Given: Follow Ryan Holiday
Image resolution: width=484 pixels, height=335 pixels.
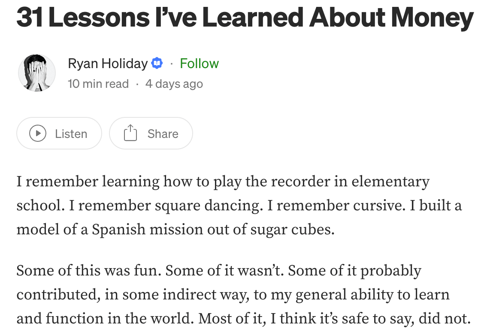Looking at the screenshot, I should 199,63.
